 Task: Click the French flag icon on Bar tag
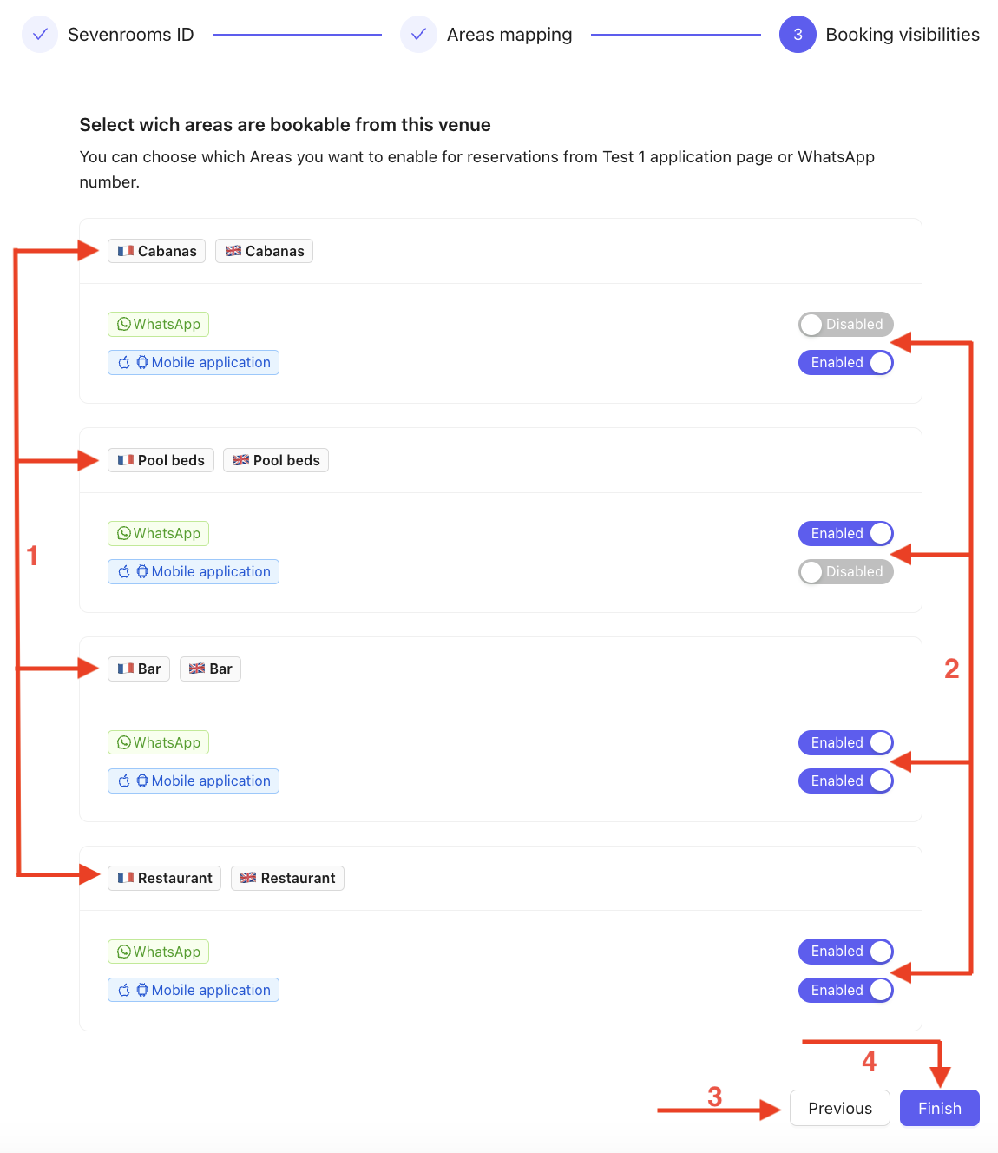click(x=126, y=669)
